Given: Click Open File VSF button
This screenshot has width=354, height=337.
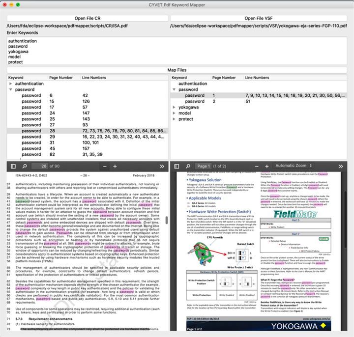Looking at the screenshot, I should coord(259,19).
